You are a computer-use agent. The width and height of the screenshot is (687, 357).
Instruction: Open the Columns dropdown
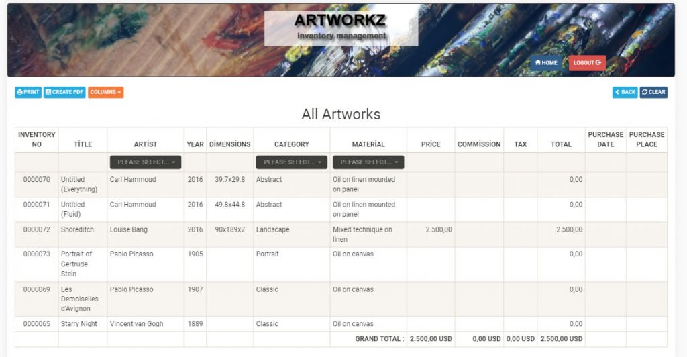tap(105, 92)
